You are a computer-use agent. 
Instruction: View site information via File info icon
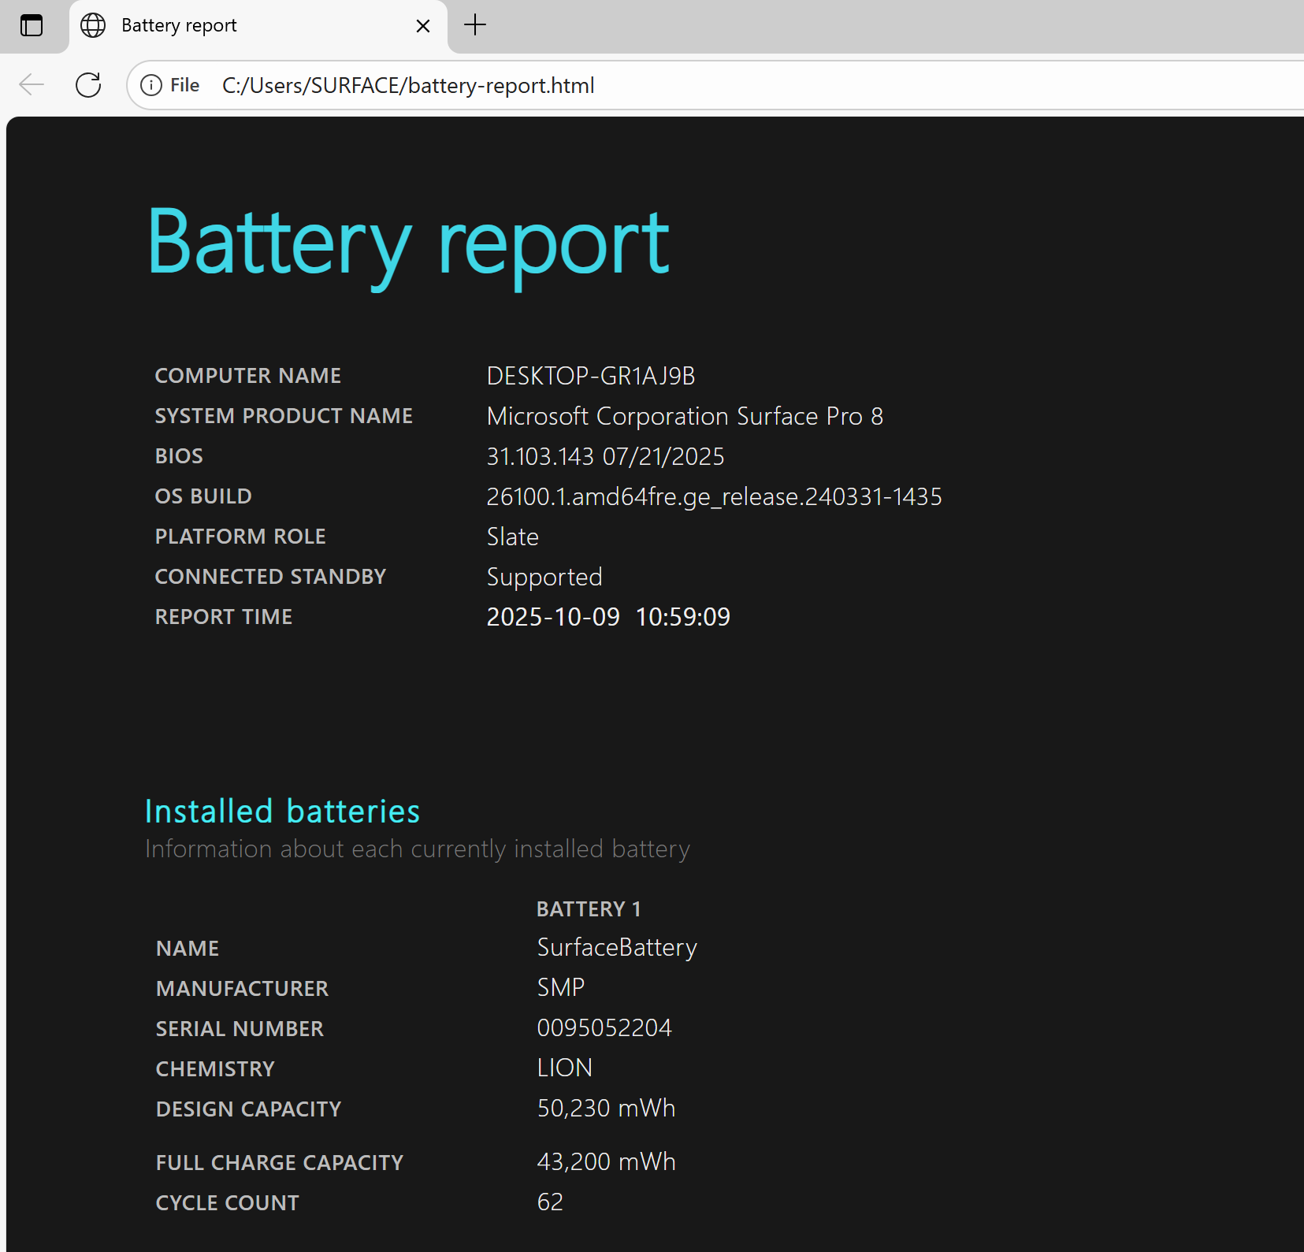(151, 85)
